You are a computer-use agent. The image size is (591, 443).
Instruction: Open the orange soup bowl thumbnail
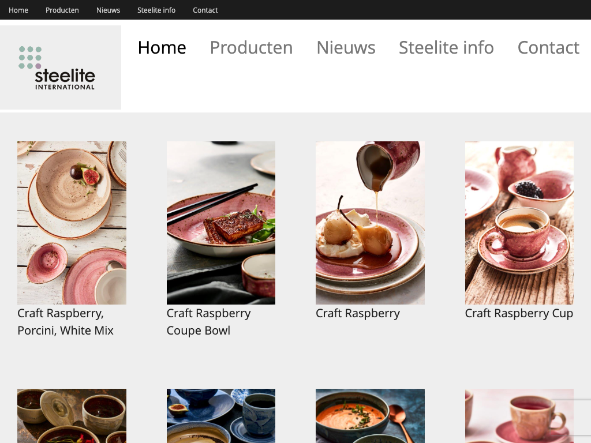tap(370, 415)
